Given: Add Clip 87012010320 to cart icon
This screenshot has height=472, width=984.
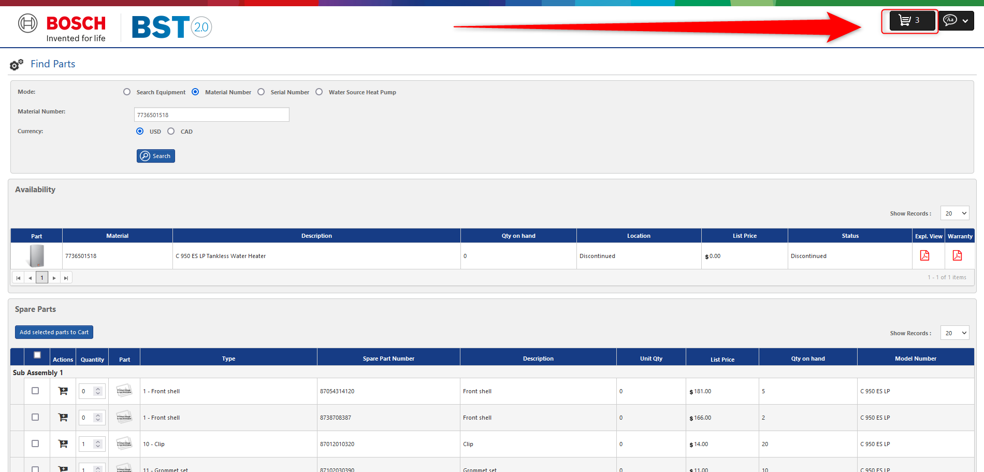Looking at the screenshot, I should coord(63,444).
